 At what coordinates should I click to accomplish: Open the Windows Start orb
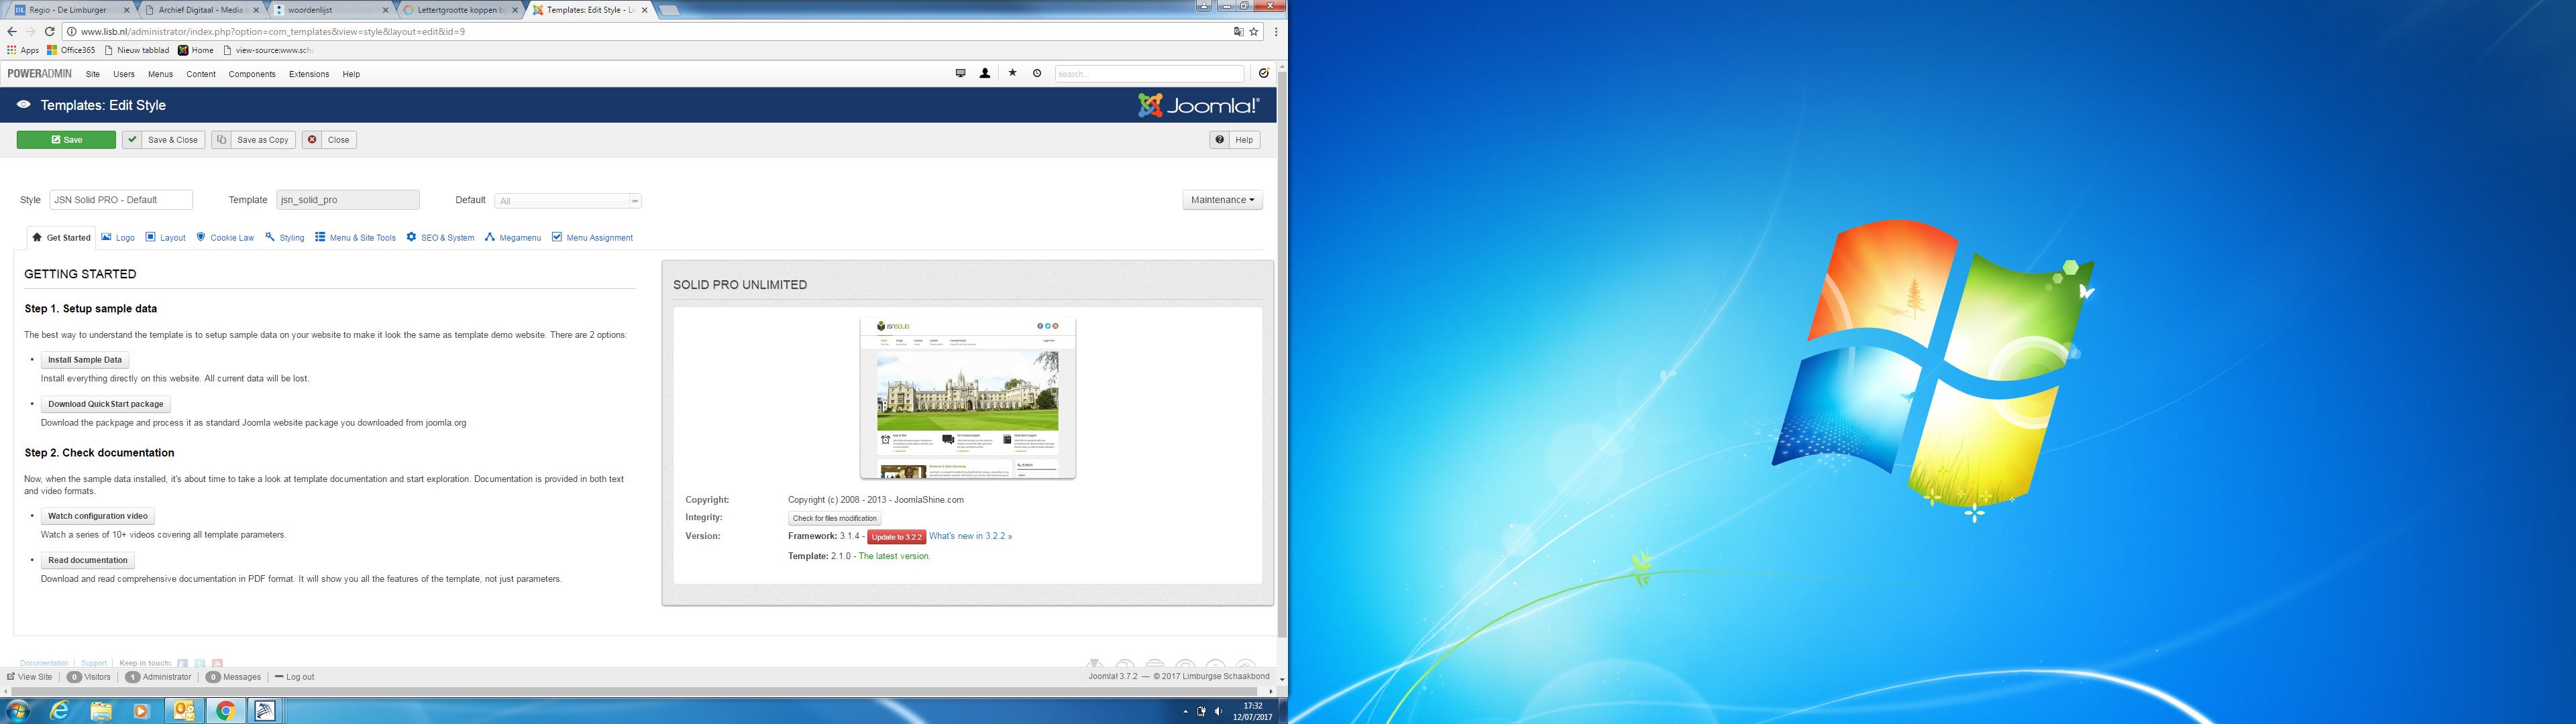tap(18, 711)
